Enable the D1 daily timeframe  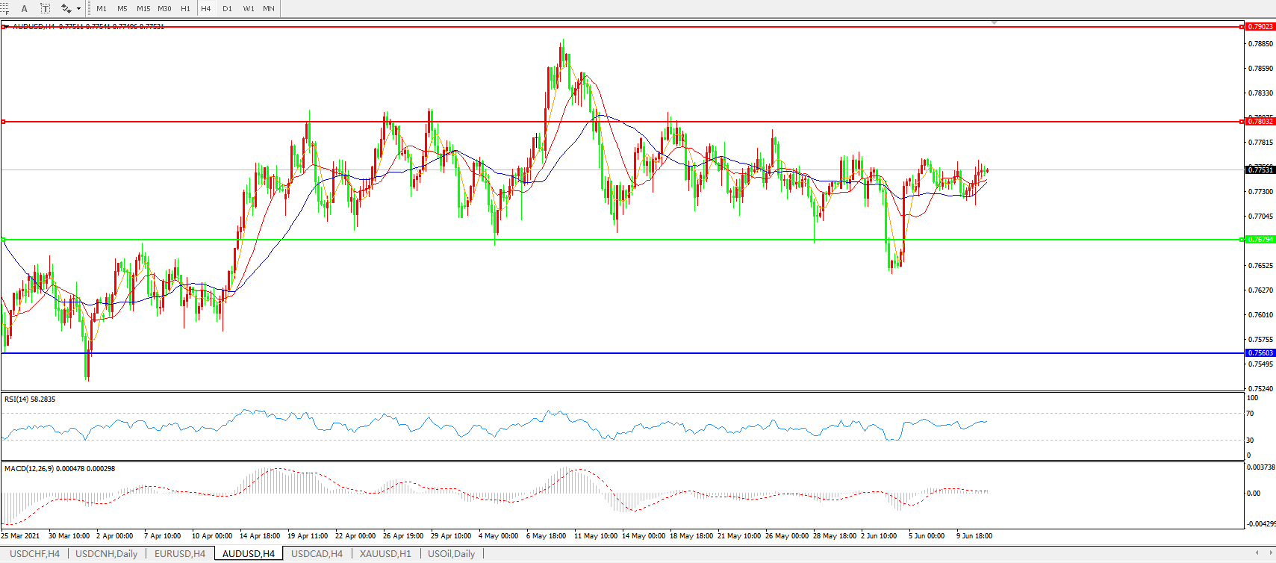(227, 9)
